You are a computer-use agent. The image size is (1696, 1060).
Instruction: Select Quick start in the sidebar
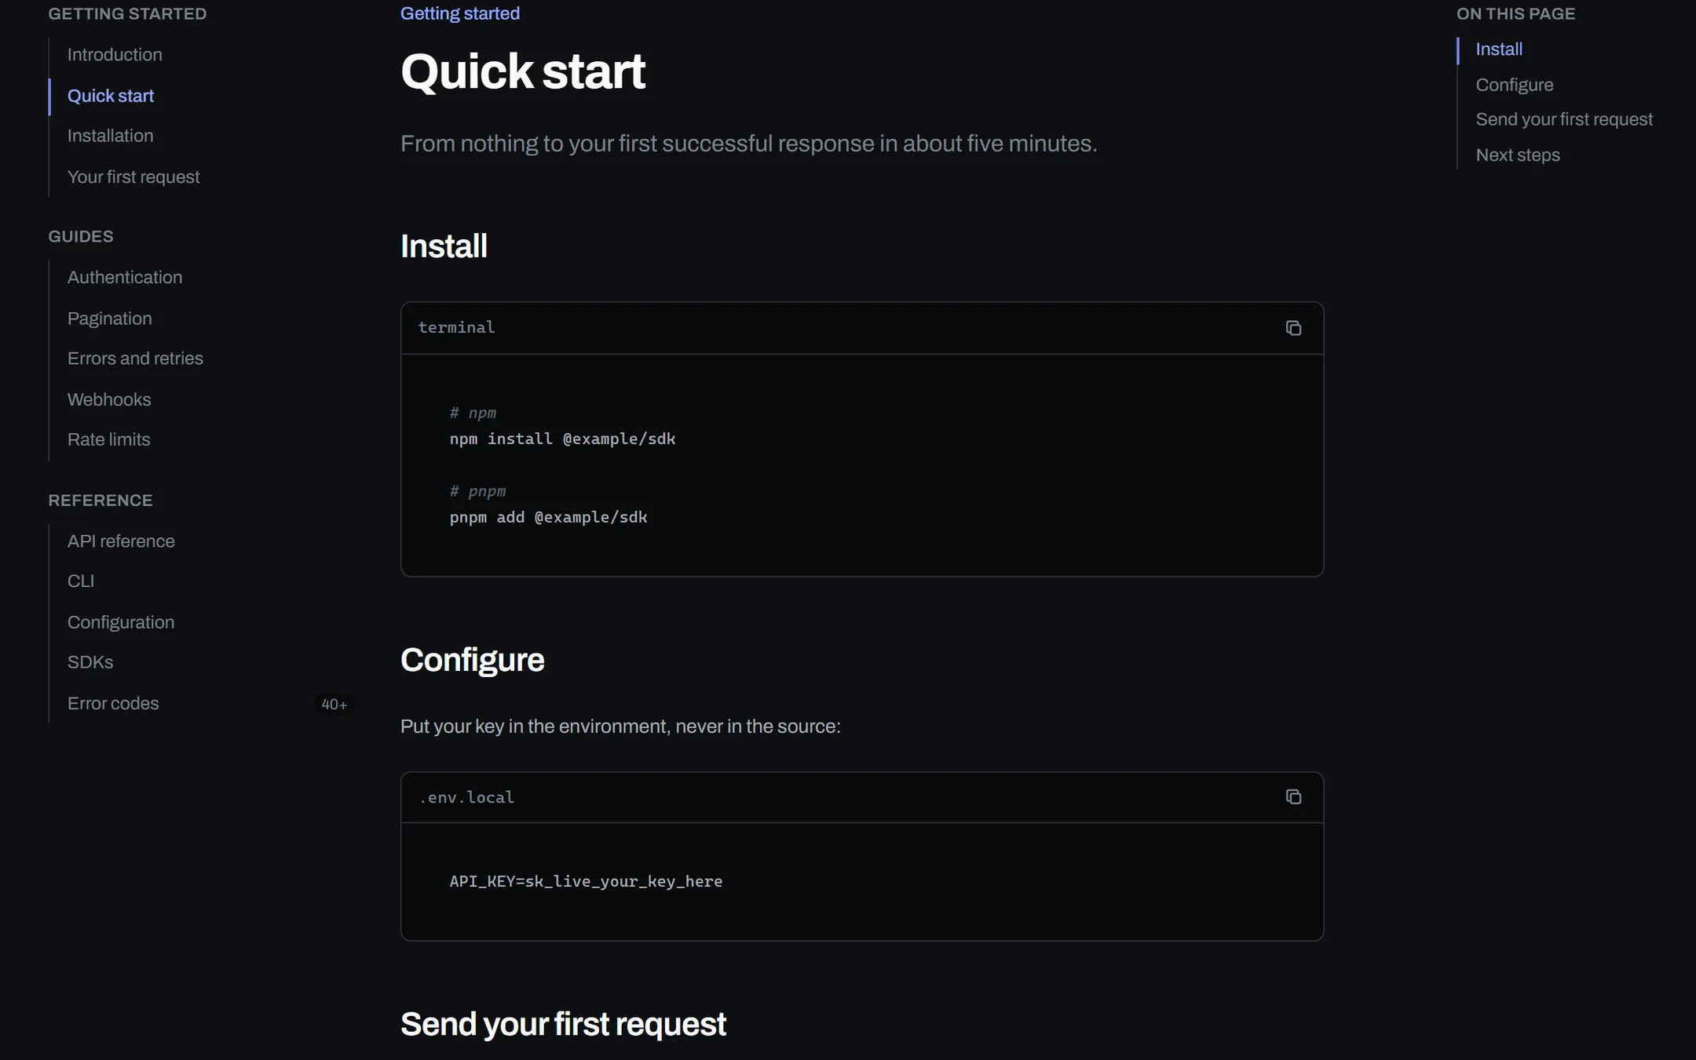point(111,96)
